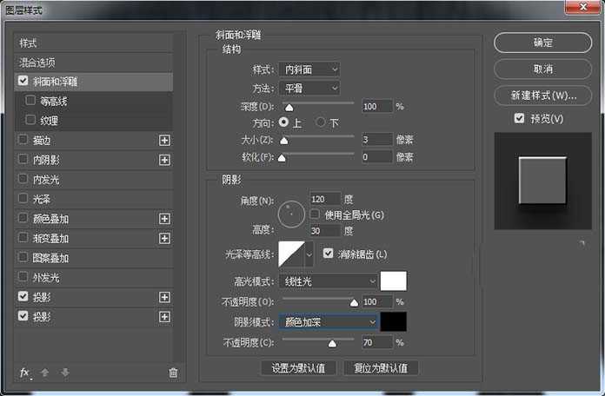
Task: Select the 外发光 effect entry
Action: coord(45,278)
